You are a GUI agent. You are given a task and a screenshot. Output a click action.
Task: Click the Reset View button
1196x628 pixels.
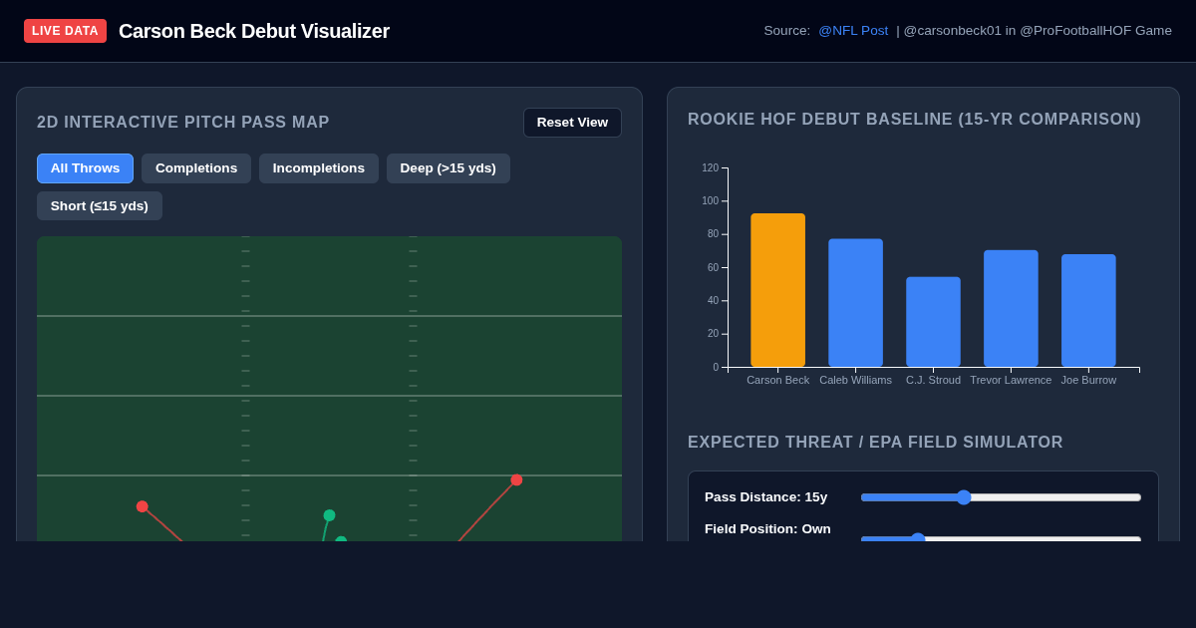coord(572,123)
